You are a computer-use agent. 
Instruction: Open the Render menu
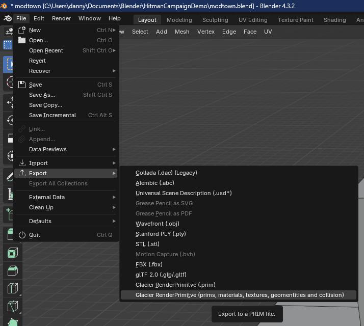pos(61,18)
